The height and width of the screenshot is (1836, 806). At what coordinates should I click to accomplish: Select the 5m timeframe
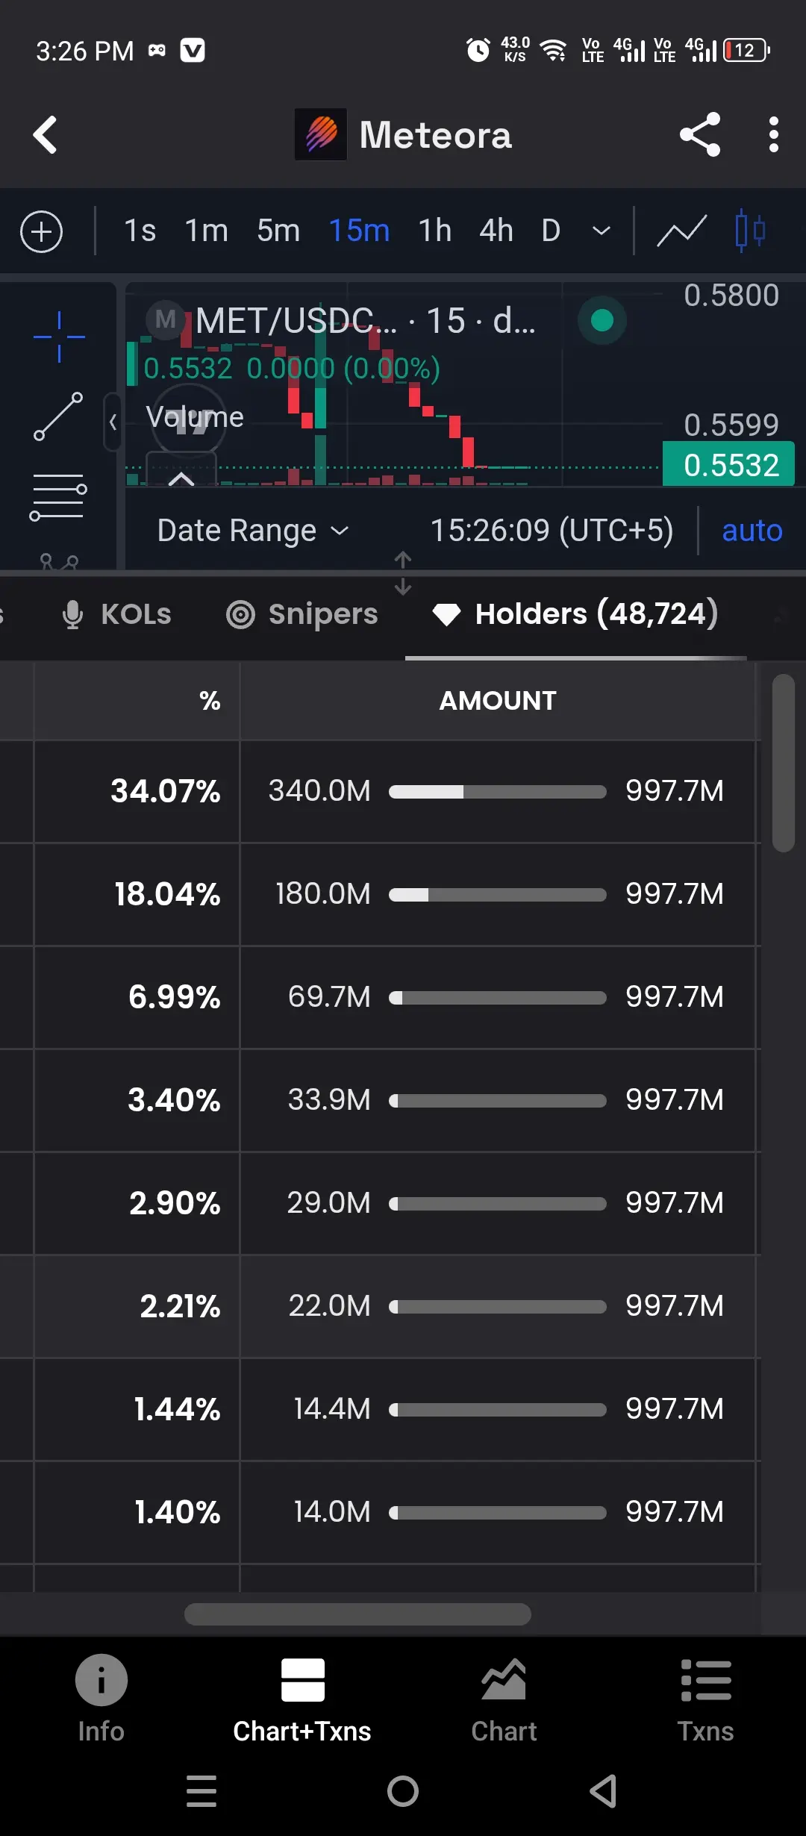[x=278, y=231]
